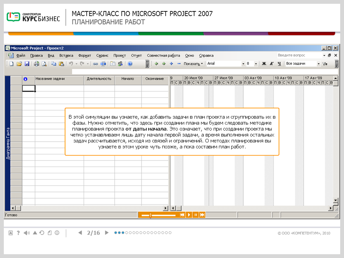
Task: Create a new project file
Action: (x=12, y=64)
